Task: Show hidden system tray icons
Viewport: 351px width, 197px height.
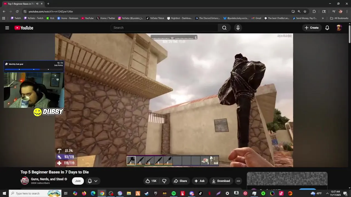Action: (x=327, y=193)
